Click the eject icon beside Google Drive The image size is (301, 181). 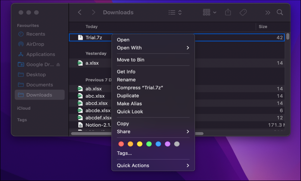pyautogui.click(x=58, y=64)
